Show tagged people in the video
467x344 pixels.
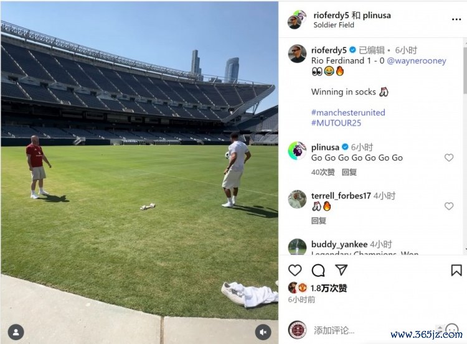[x=16, y=332]
